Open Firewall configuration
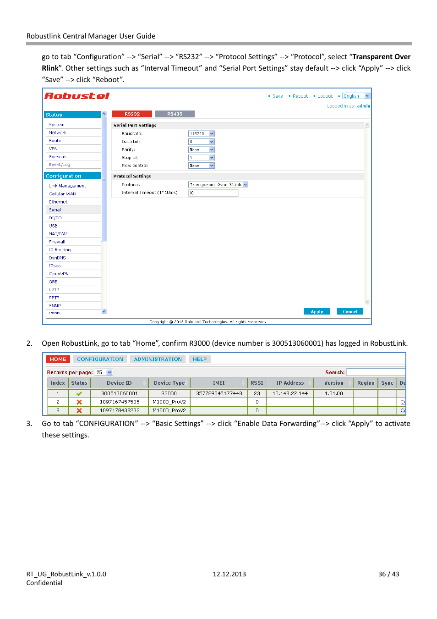This screenshot has height=619, width=437. tap(57, 242)
